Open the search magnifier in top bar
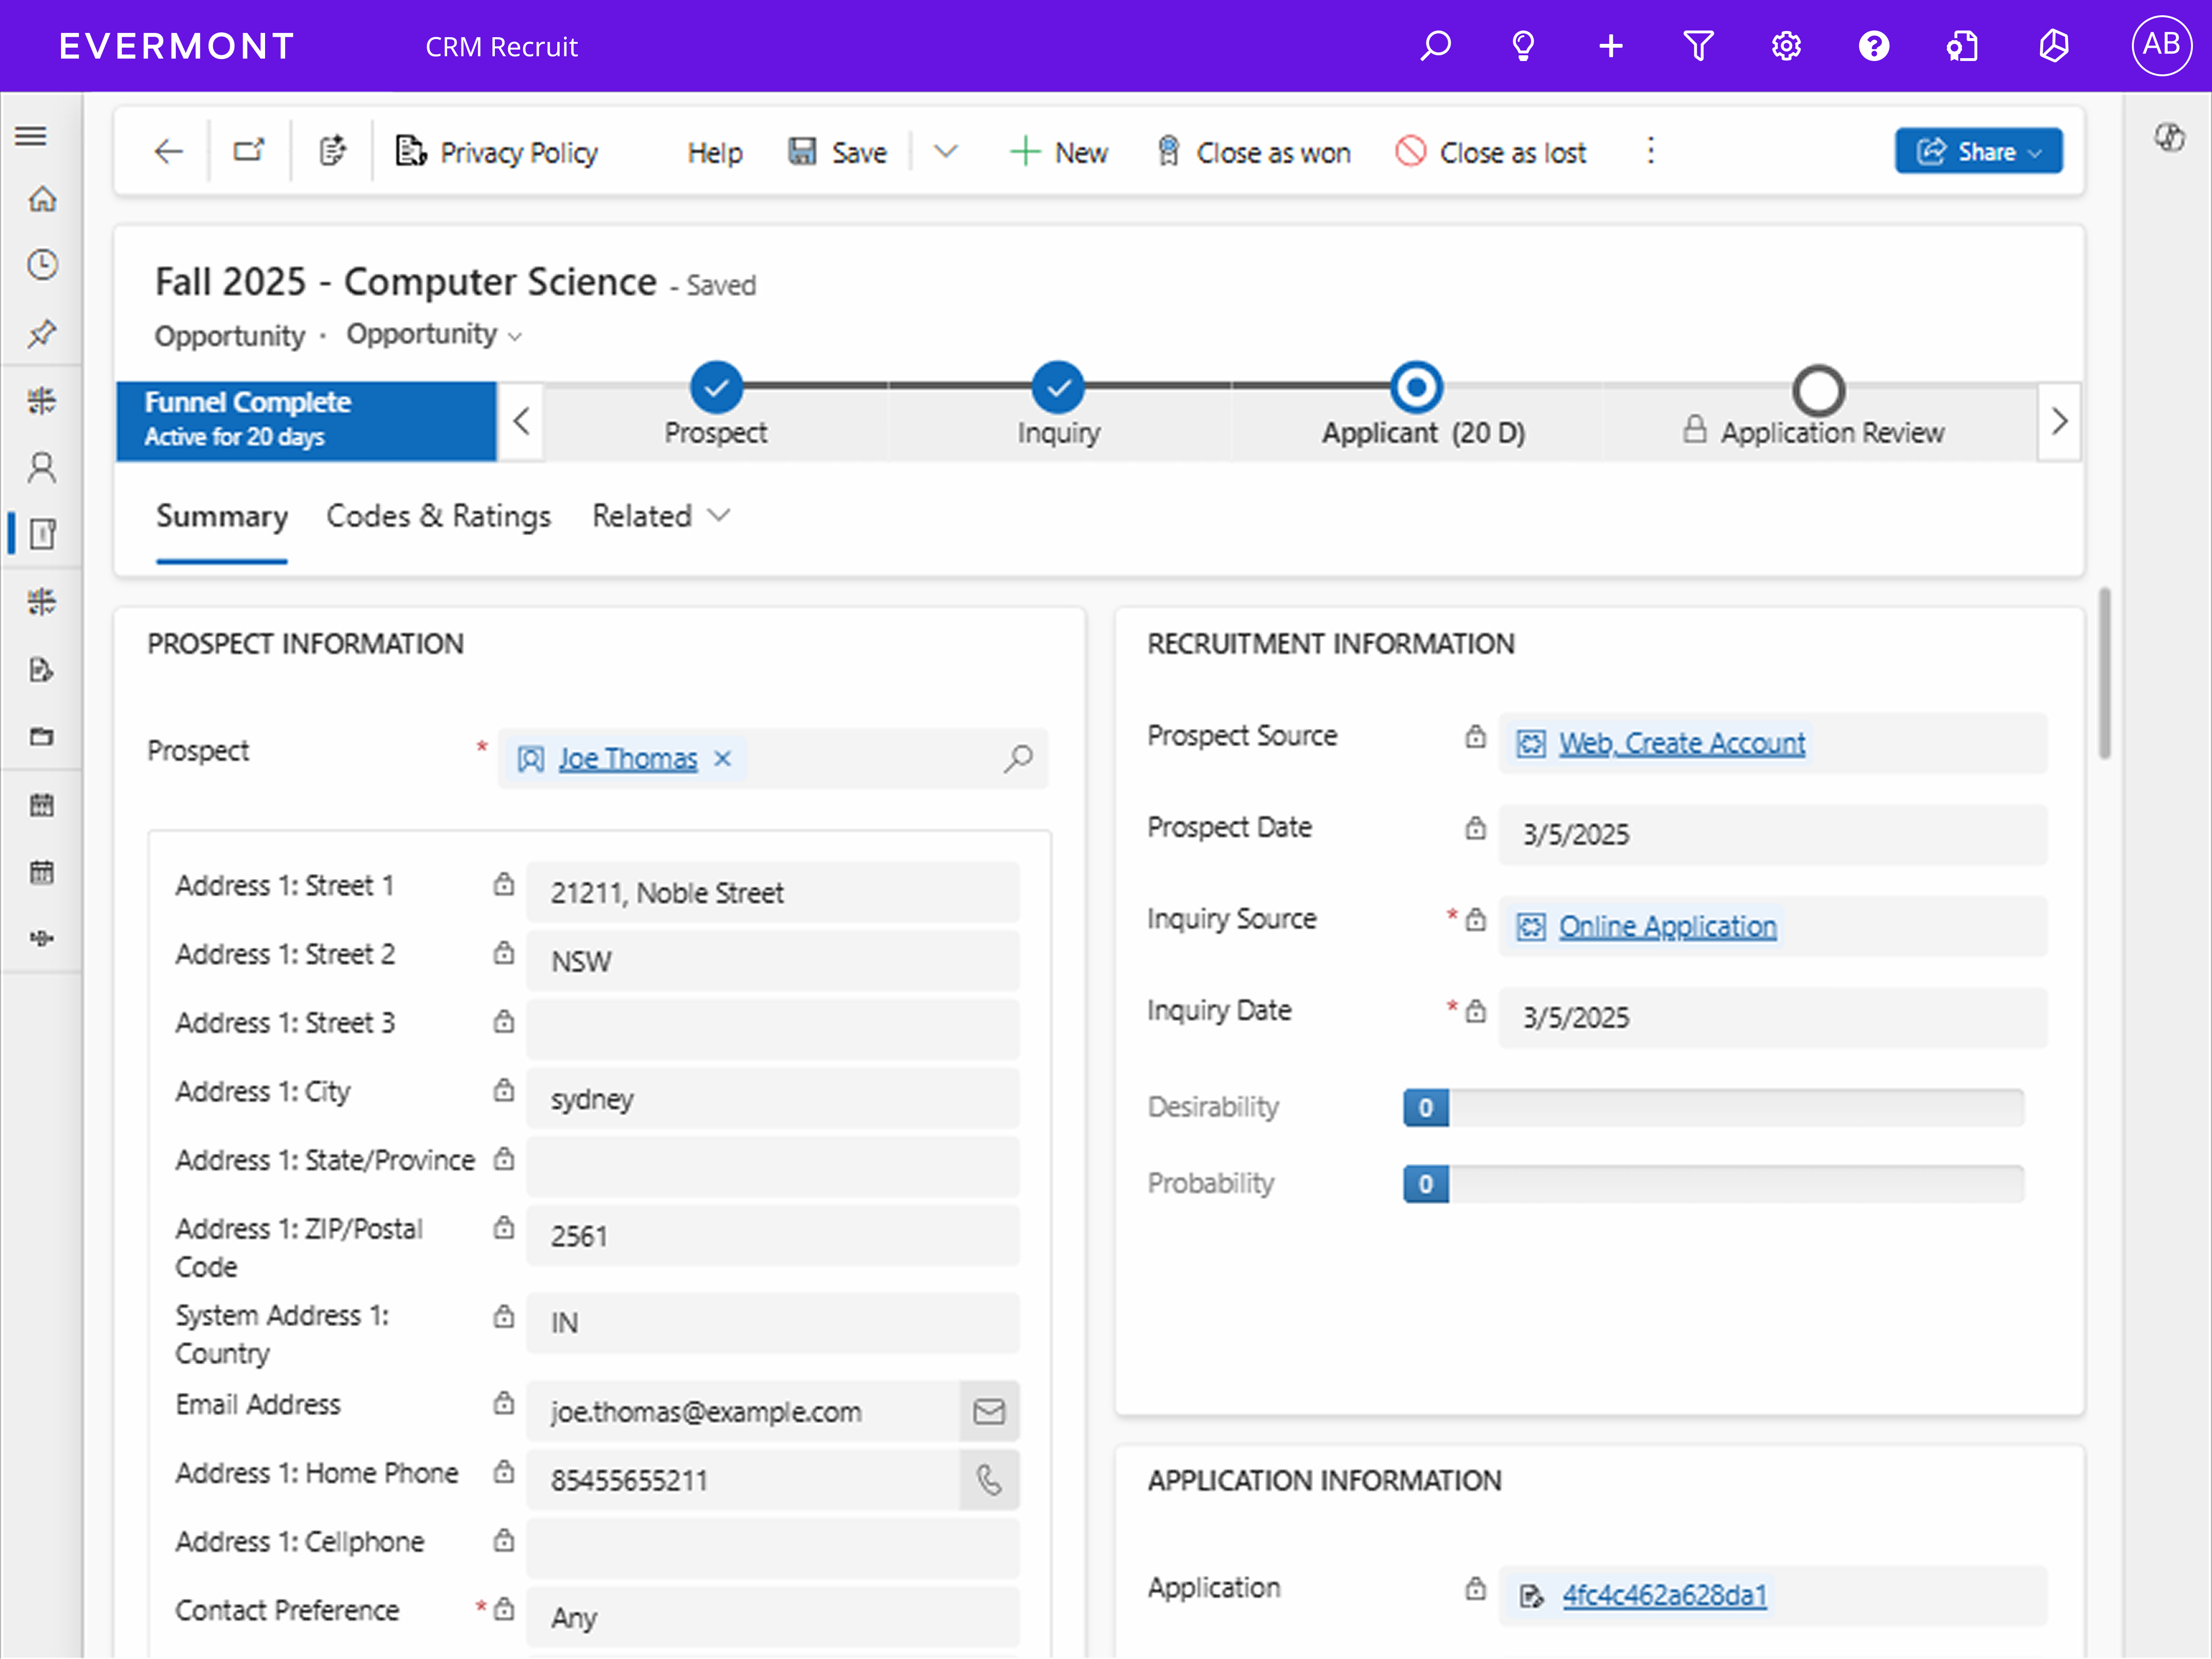Image resolution: width=2212 pixels, height=1659 pixels. click(x=1435, y=46)
